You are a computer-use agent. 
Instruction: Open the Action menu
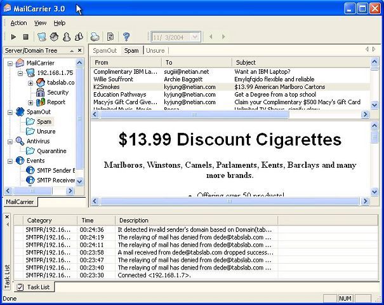point(18,23)
